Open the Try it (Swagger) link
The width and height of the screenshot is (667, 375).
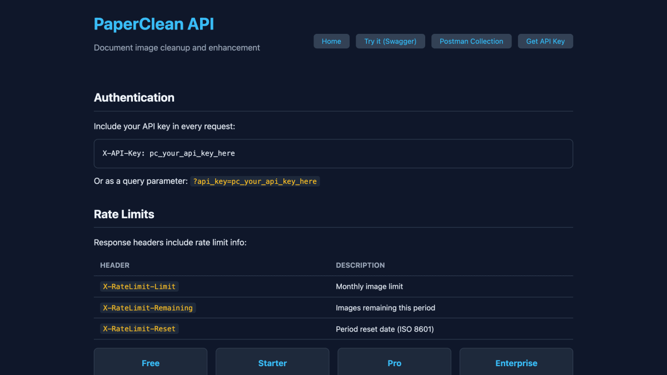pyautogui.click(x=390, y=41)
